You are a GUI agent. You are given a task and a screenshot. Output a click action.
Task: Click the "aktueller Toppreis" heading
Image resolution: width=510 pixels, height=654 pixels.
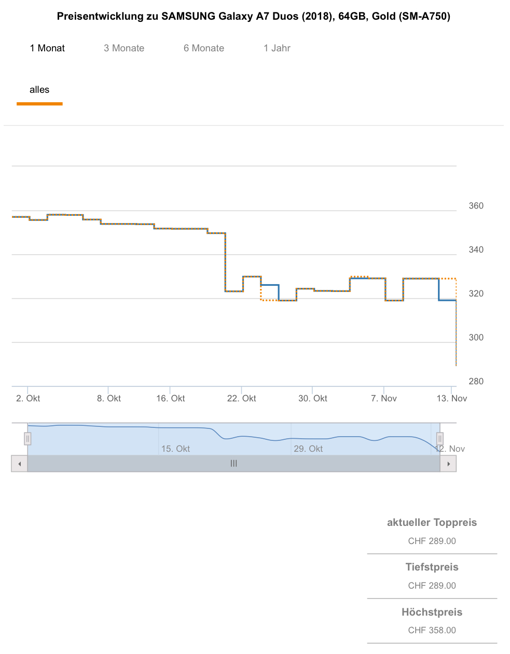(432, 522)
